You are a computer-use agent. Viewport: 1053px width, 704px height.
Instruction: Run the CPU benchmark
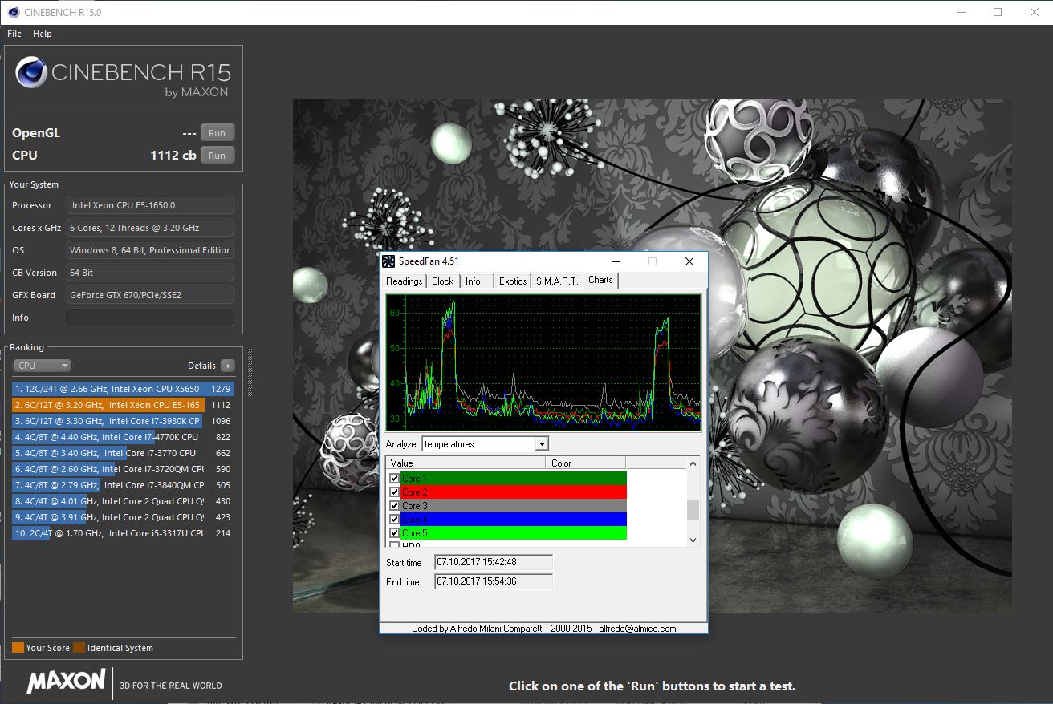coord(217,156)
